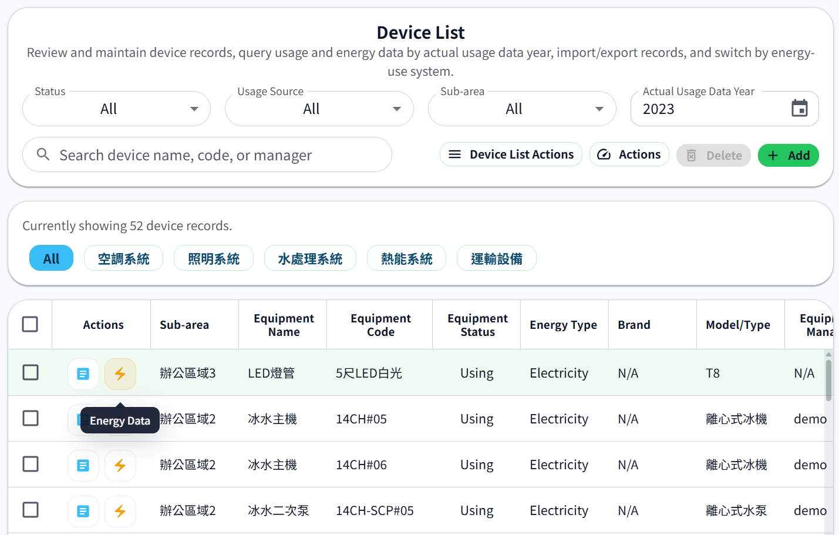Image resolution: width=839 pixels, height=535 pixels.
Task: Check the 14CH#05 device row
Action: (x=31, y=418)
